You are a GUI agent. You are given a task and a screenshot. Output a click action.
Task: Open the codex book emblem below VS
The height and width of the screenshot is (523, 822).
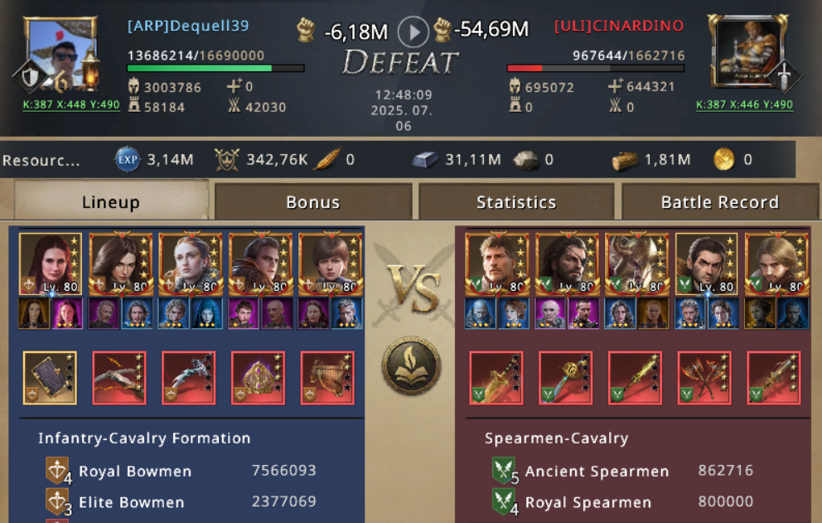point(411,366)
